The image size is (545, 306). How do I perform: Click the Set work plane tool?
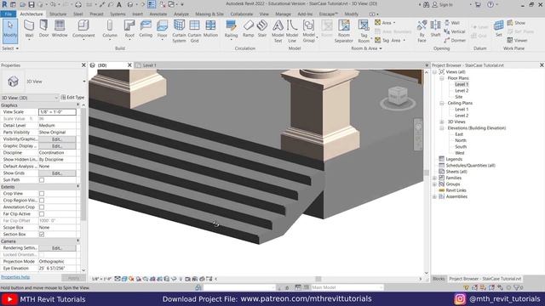coord(499,28)
